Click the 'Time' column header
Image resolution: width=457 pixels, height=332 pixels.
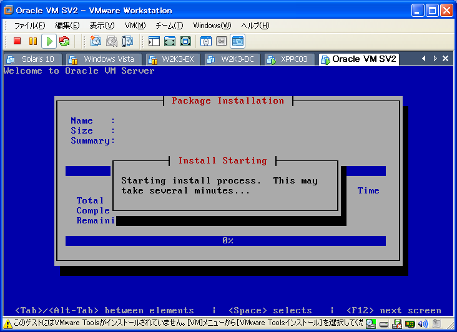pos(368,190)
